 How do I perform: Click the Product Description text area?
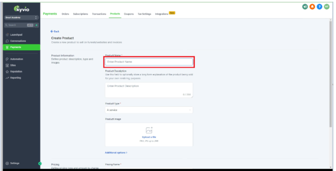(149, 89)
